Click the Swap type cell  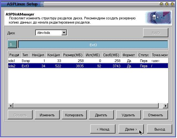(26, 61)
